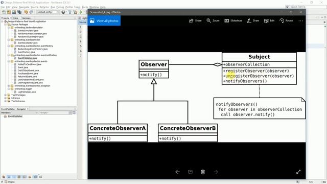Screen dimensions: 327x184
Task: Select OutOfStockEvent.java in project tree
Action: tap(28, 71)
